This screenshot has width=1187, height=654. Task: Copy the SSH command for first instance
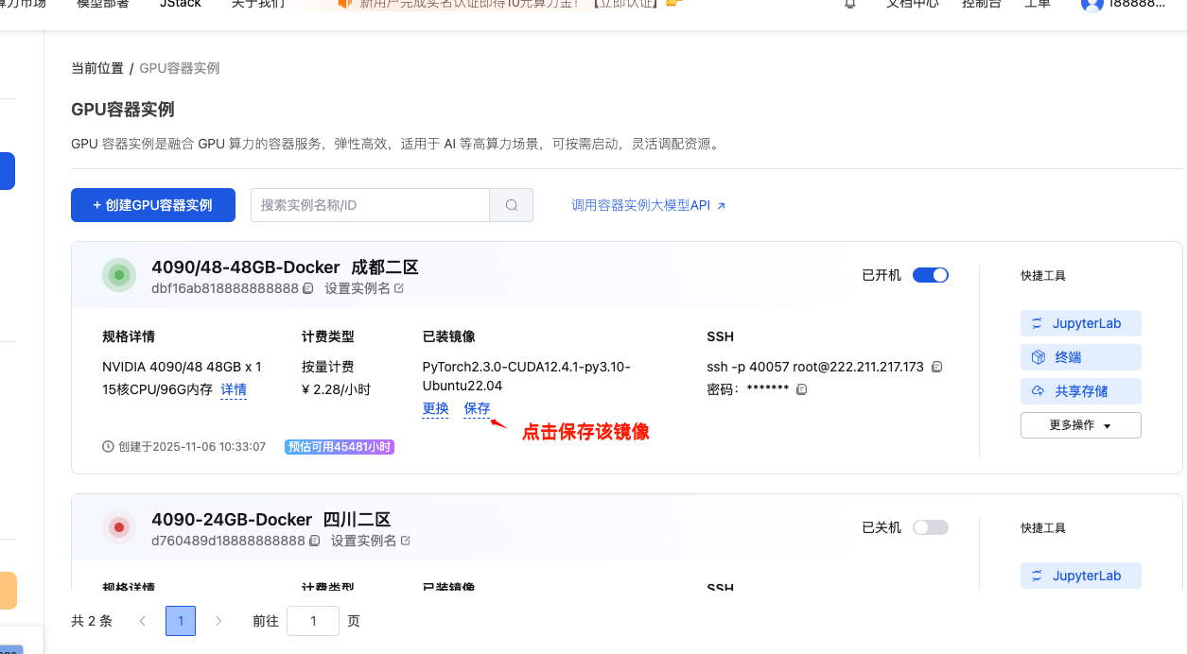(936, 367)
